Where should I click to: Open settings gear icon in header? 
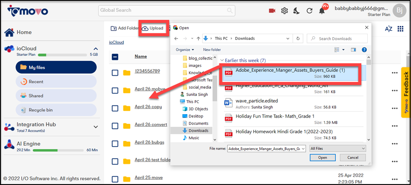[x=284, y=11]
